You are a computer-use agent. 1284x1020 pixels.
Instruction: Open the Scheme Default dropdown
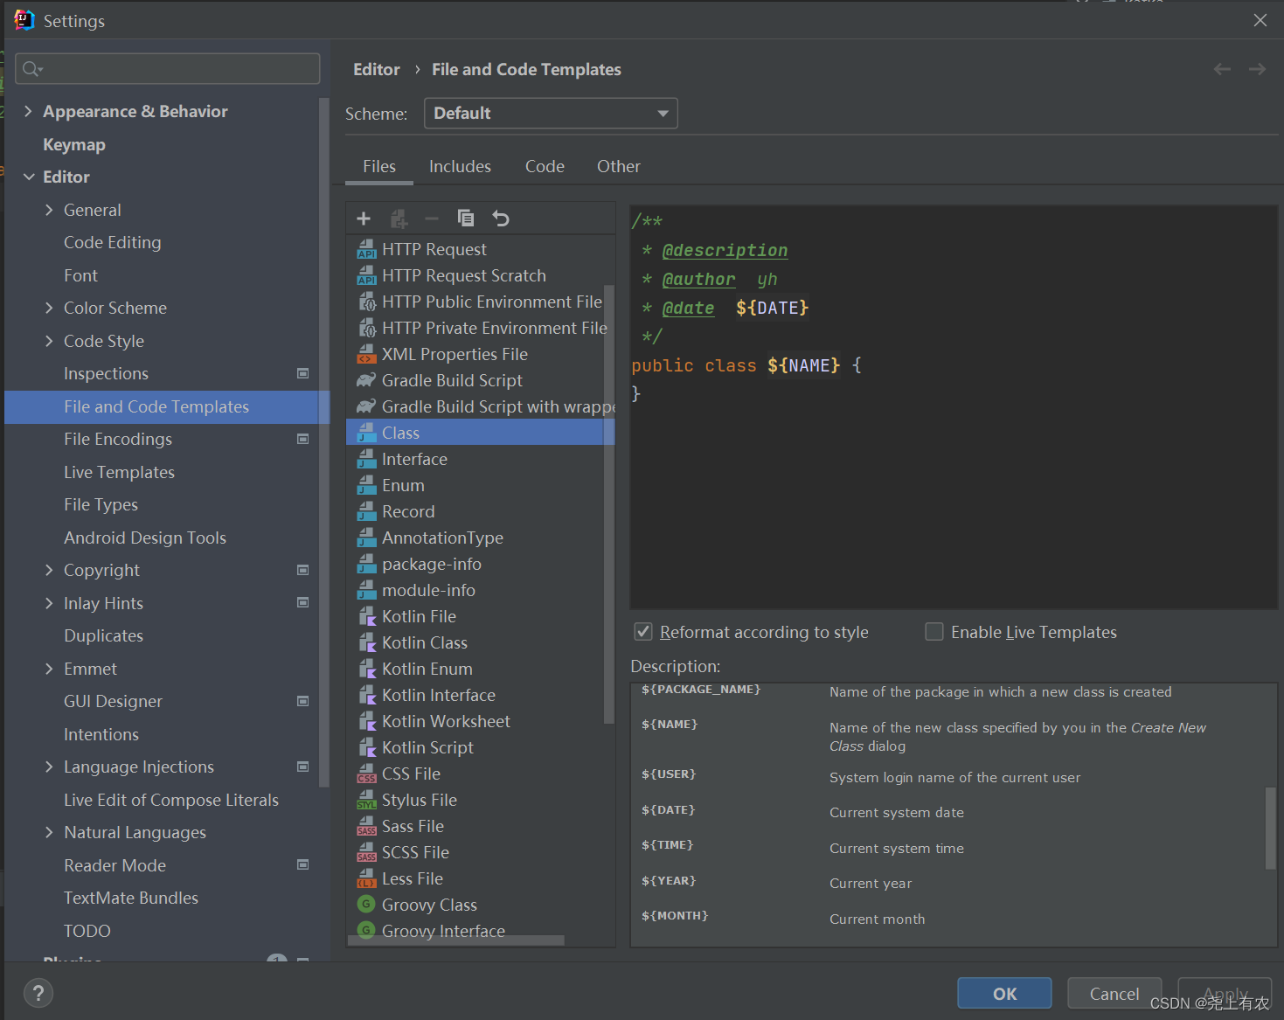coord(551,114)
